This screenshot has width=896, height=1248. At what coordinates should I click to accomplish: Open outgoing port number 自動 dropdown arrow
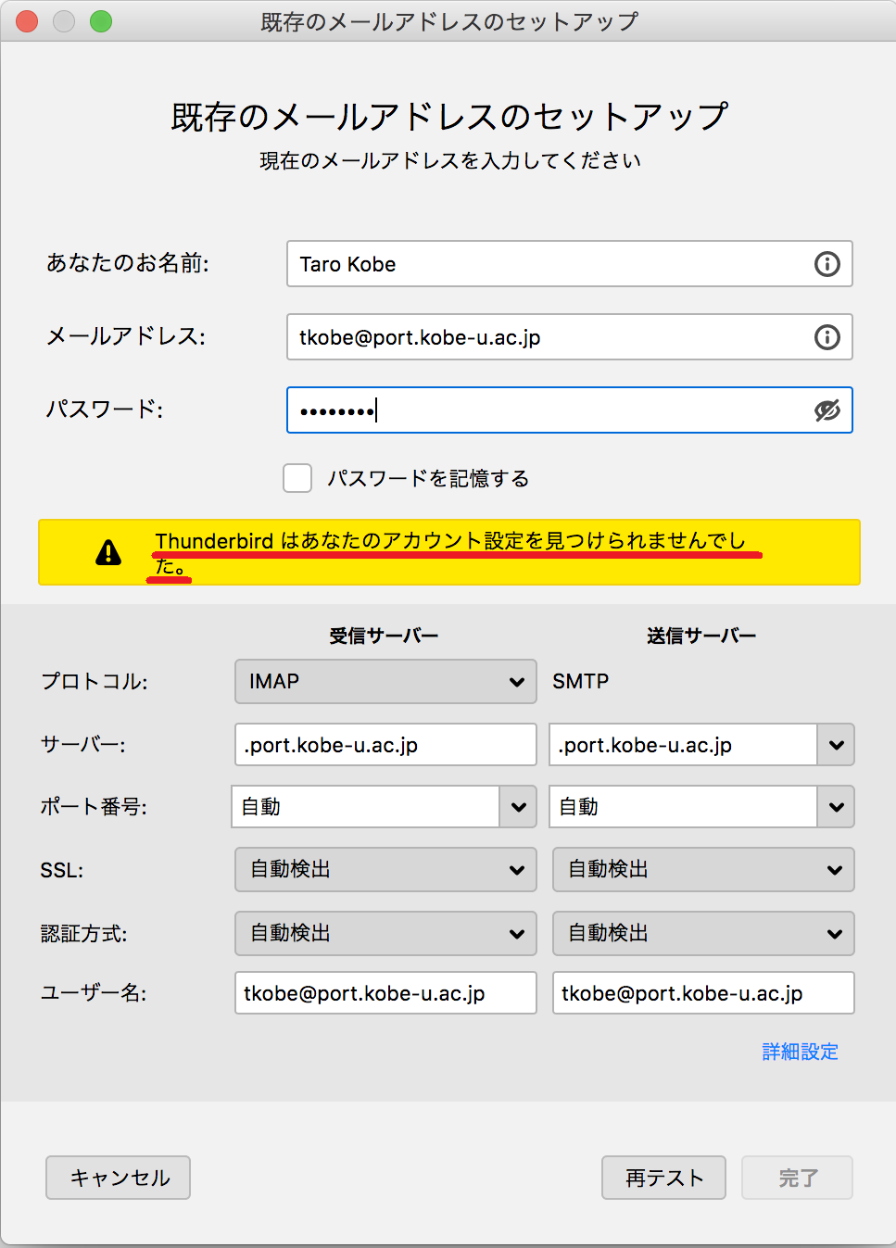[x=836, y=807]
